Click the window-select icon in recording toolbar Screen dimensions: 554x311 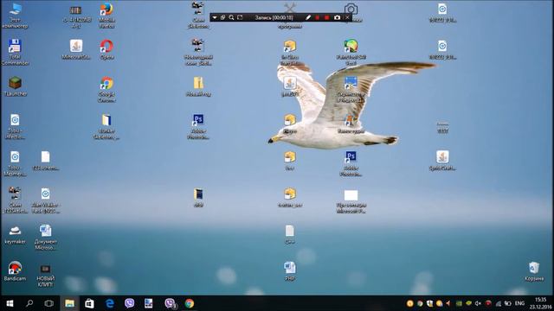coord(223,17)
